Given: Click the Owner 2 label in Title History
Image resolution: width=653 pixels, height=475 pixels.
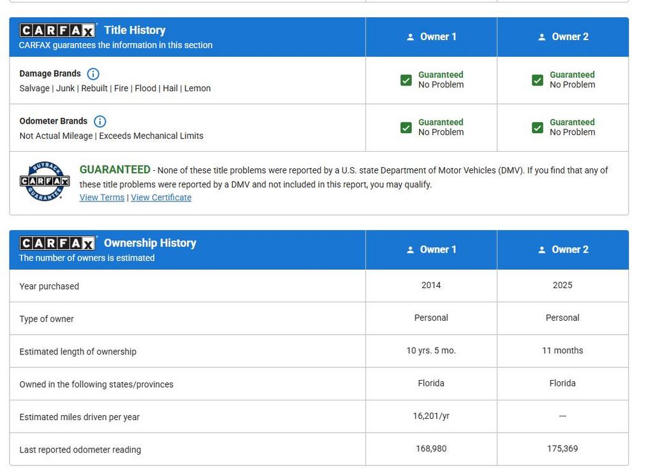Looking at the screenshot, I should pyautogui.click(x=570, y=37).
